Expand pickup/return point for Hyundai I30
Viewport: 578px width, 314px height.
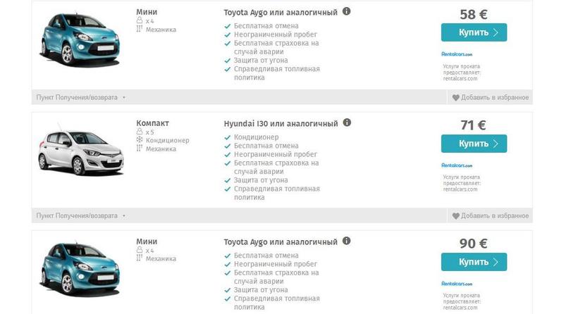click(80, 215)
